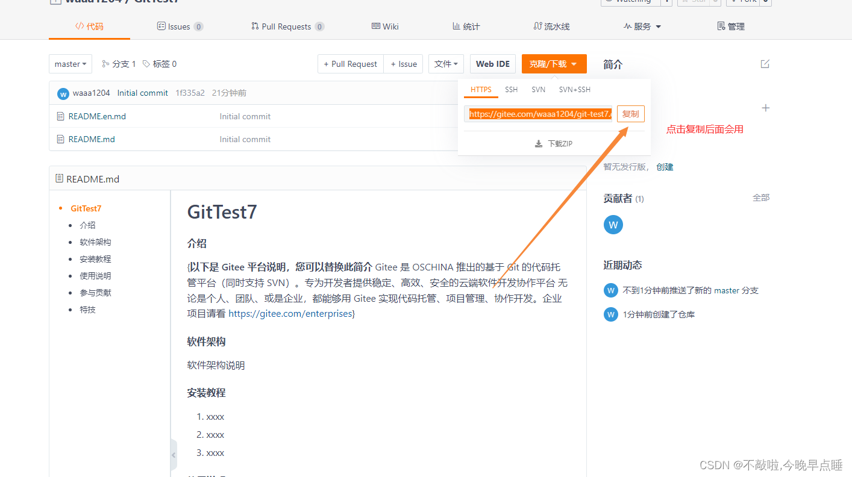Click the clone URL input field
The image size is (852, 477).
coord(538,114)
